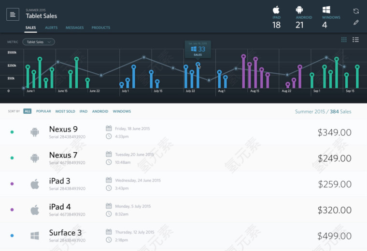Click the $500k y-axis label
Image resolution: width=367 pixels, height=251 pixels.
click(x=12, y=53)
